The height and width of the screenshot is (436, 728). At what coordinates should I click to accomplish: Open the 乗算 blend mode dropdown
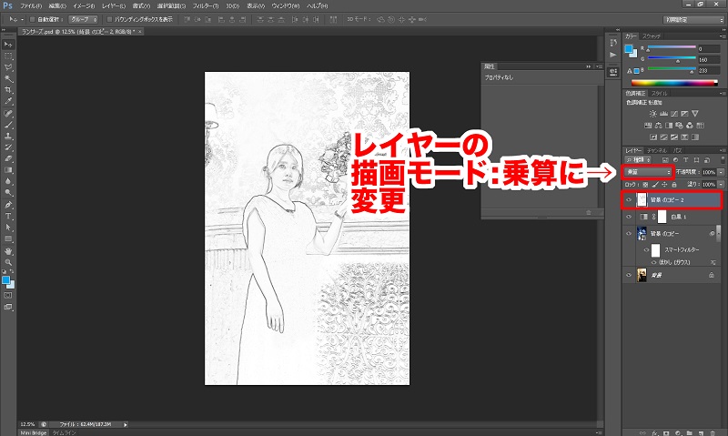point(648,172)
